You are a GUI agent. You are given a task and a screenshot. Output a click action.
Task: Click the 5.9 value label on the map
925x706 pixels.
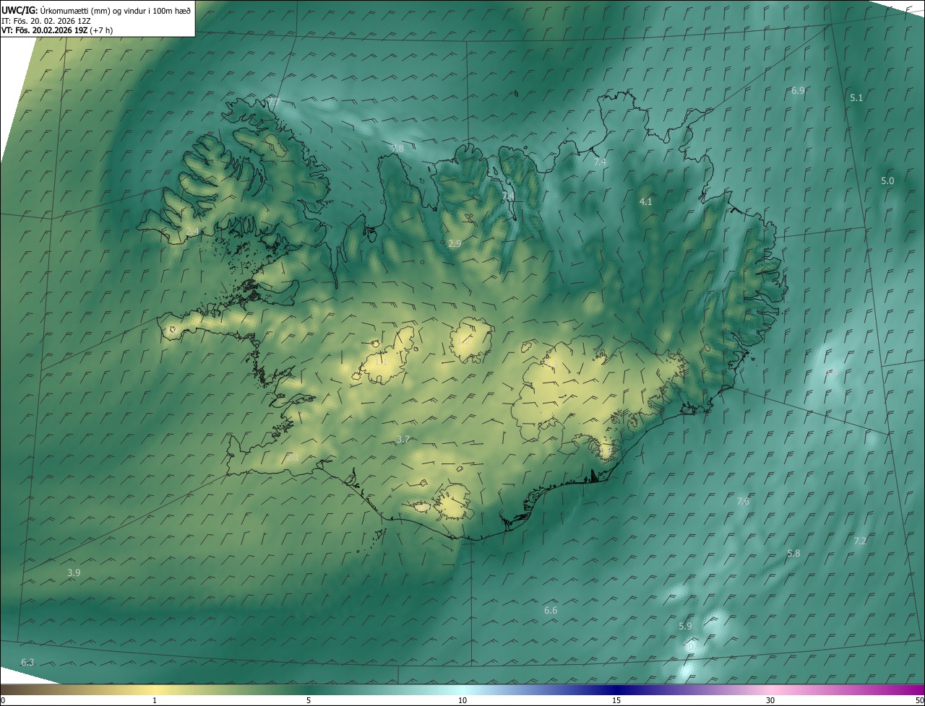[686, 627]
